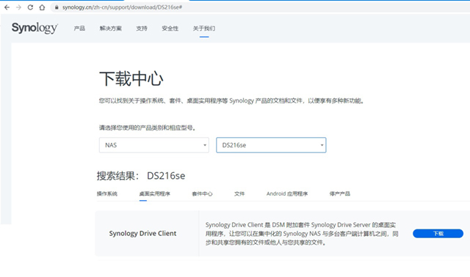
Task: Reload the page with the refresh icon
Action: (x=30, y=7)
